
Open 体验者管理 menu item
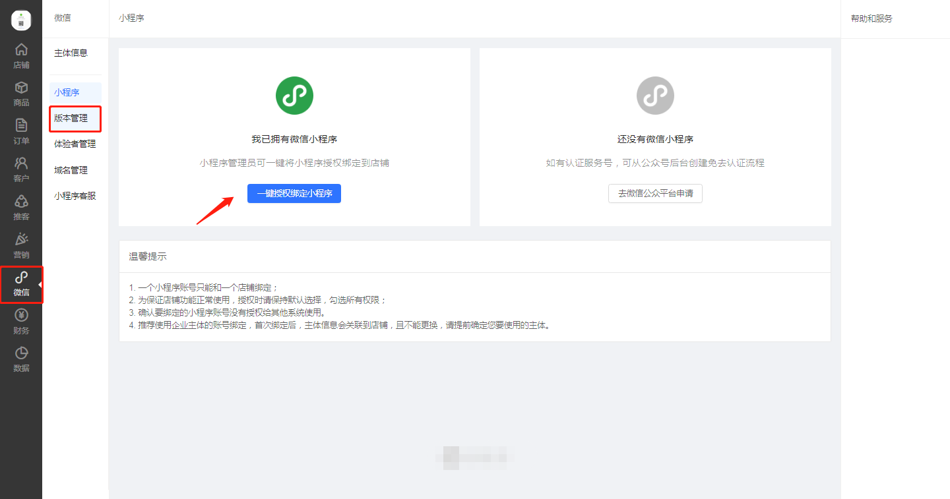coord(75,144)
